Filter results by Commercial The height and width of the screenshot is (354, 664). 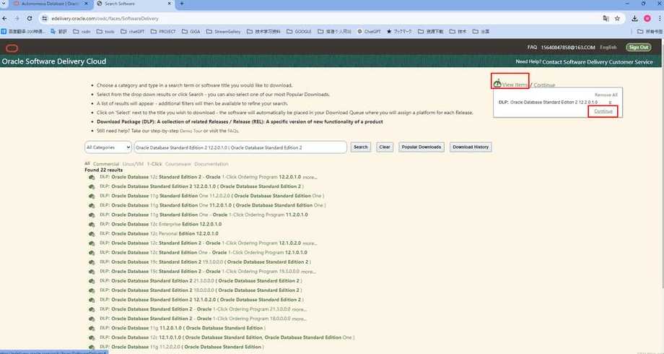click(106, 164)
